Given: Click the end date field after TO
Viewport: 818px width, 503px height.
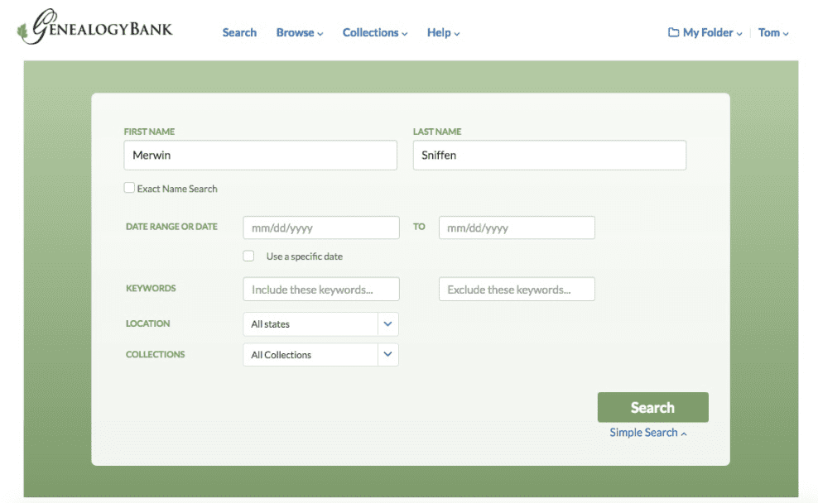Looking at the screenshot, I should click(517, 228).
